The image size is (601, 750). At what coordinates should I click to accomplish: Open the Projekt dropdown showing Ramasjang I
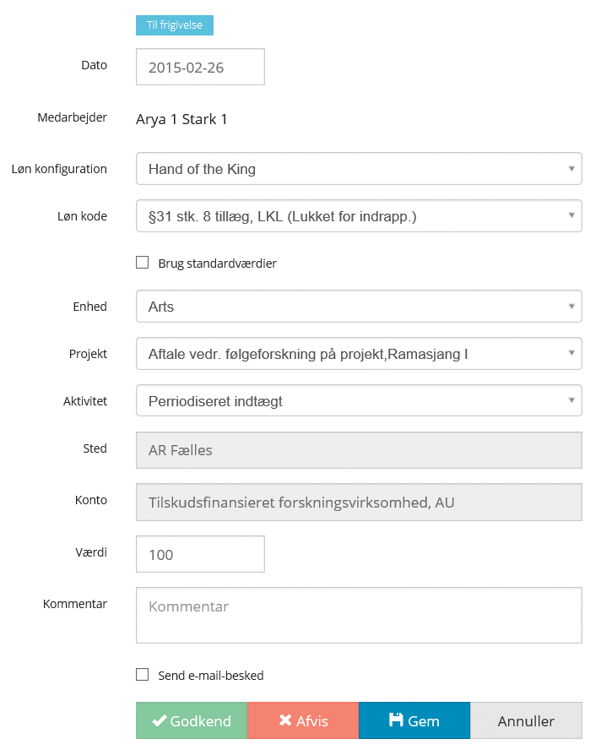point(359,353)
